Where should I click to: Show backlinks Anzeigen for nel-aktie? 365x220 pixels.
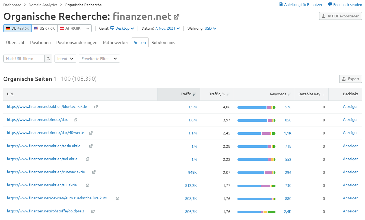pyautogui.click(x=351, y=159)
